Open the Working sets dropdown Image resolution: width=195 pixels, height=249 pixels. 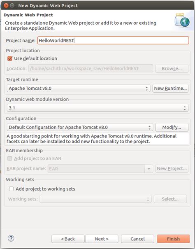click(x=95, y=199)
